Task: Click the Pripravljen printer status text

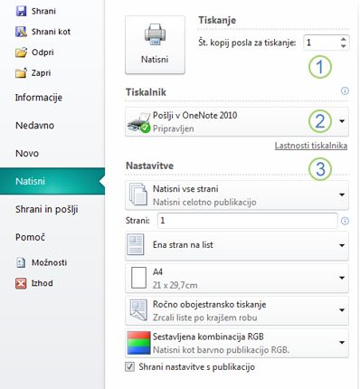Action: (x=174, y=128)
